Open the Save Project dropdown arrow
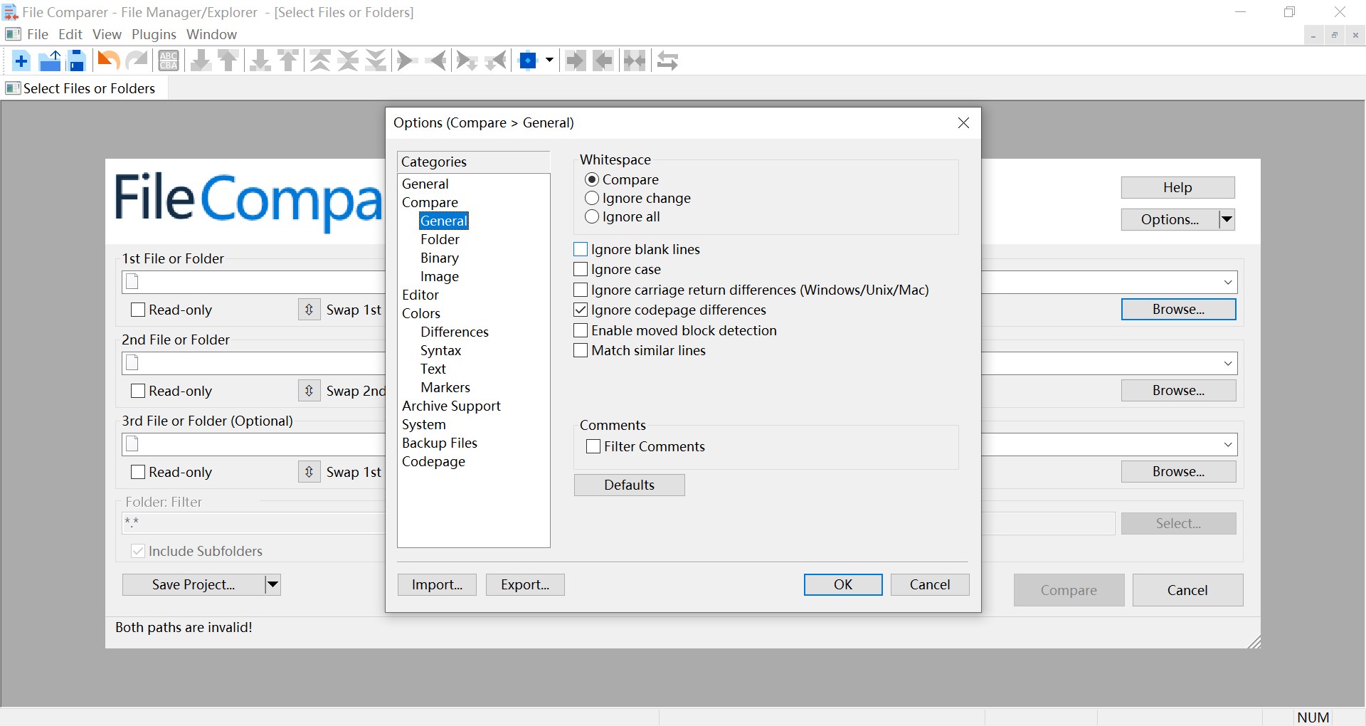The width and height of the screenshot is (1366, 726). click(272, 584)
